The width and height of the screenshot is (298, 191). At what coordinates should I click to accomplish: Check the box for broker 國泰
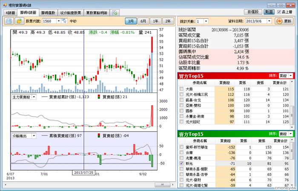point(181,111)
